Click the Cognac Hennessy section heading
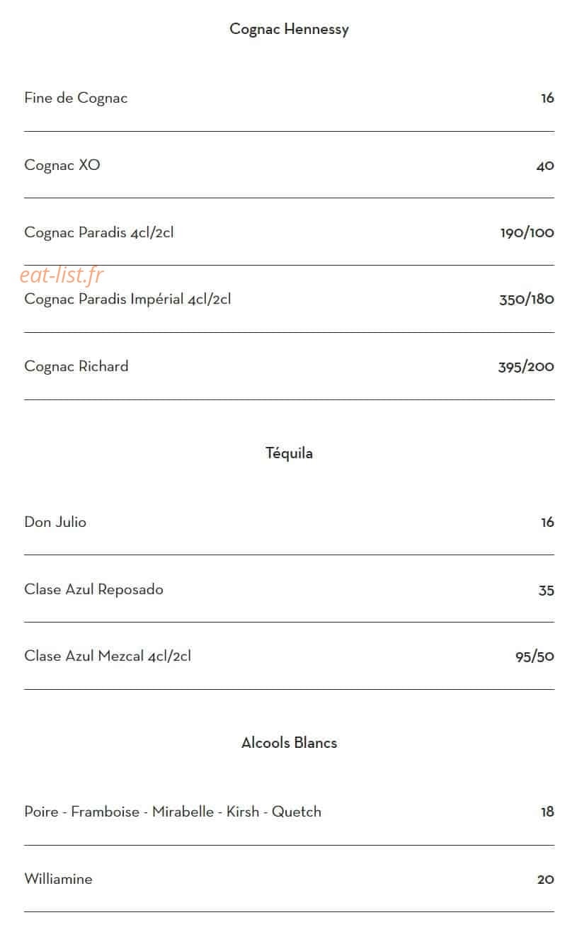The width and height of the screenshot is (577, 932). pos(289,30)
